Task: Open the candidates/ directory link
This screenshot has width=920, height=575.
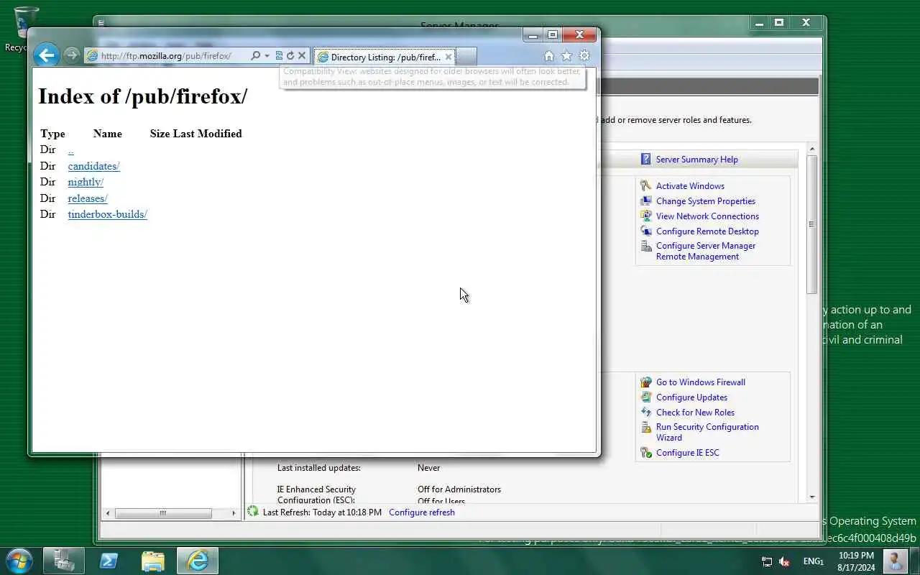Action: (x=93, y=166)
